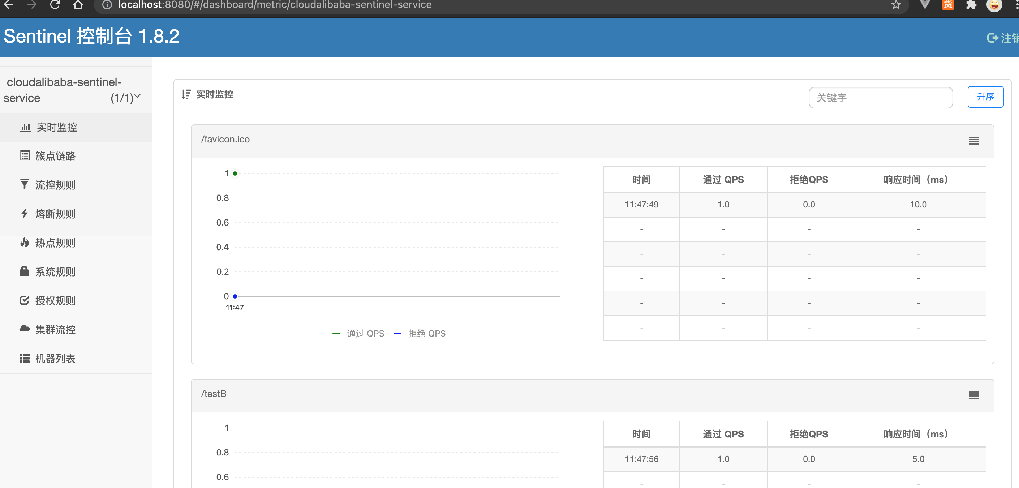This screenshot has width=1019, height=488.
Task: Open 授权规则 in the sidebar
Action: [x=76, y=300]
